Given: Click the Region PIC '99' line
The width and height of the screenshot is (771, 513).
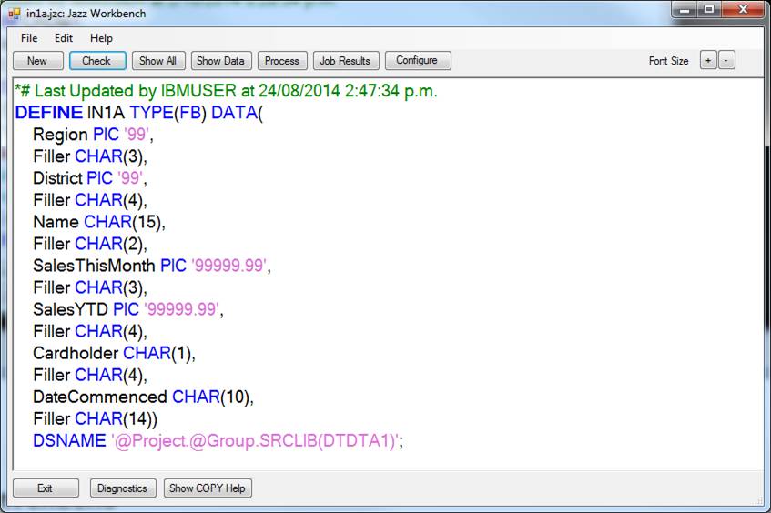Looking at the screenshot, I should 93,135.
